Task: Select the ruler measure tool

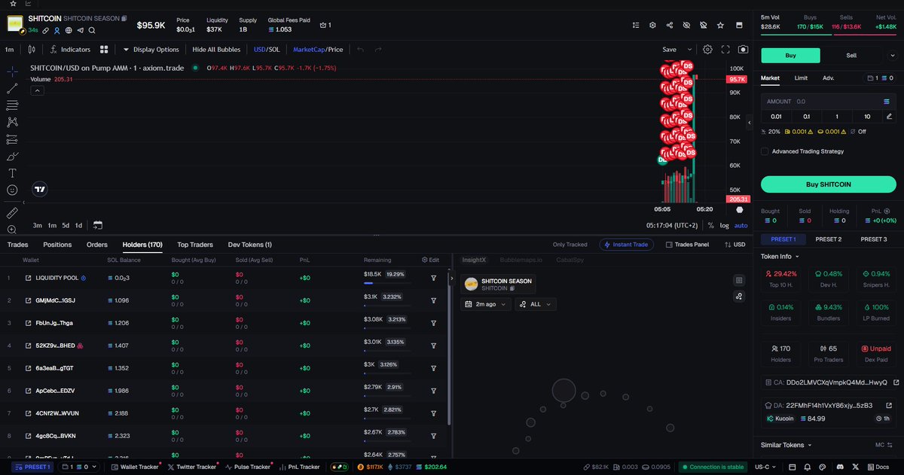Action: (13, 213)
